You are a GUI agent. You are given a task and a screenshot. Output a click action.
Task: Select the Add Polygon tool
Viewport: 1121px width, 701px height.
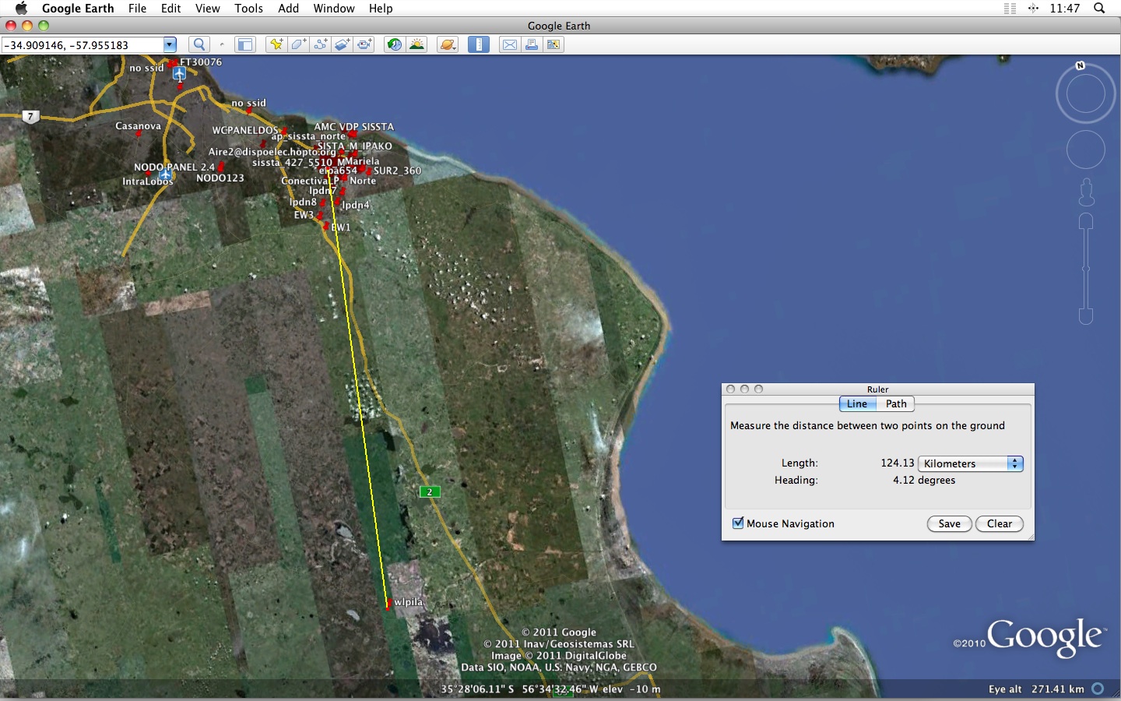point(298,44)
